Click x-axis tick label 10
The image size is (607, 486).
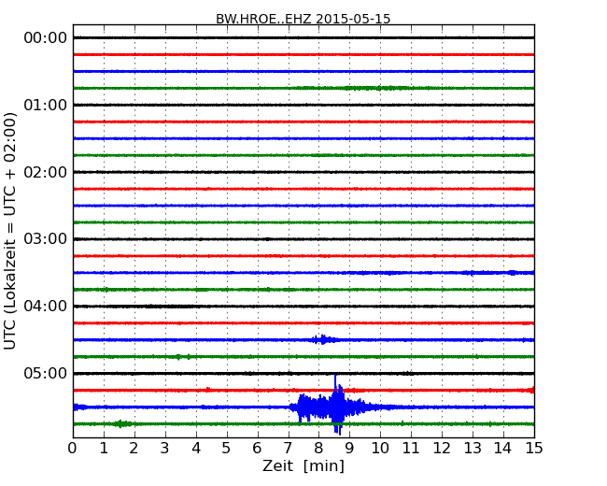coord(380,449)
